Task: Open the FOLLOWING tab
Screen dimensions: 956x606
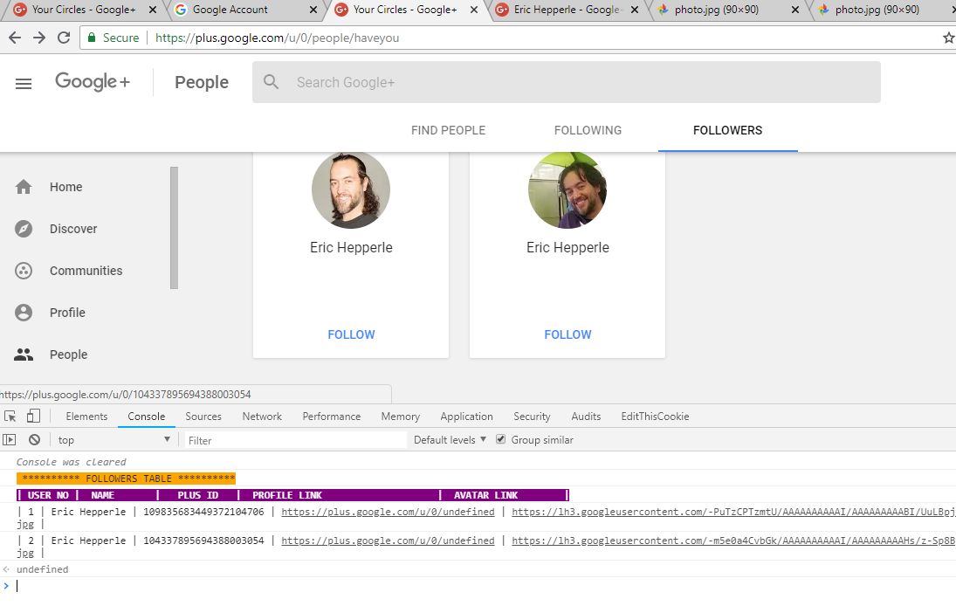Action: tap(588, 130)
